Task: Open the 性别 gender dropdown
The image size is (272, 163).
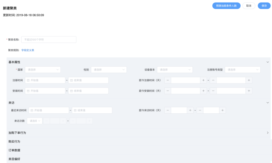Action: [109, 70]
